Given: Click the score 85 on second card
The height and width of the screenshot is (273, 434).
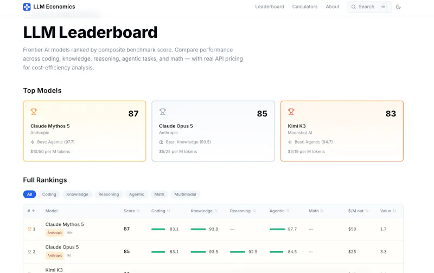Looking at the screenshot, I should (x=262, y=114).
